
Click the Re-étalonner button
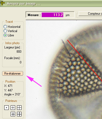coord(12,74)
